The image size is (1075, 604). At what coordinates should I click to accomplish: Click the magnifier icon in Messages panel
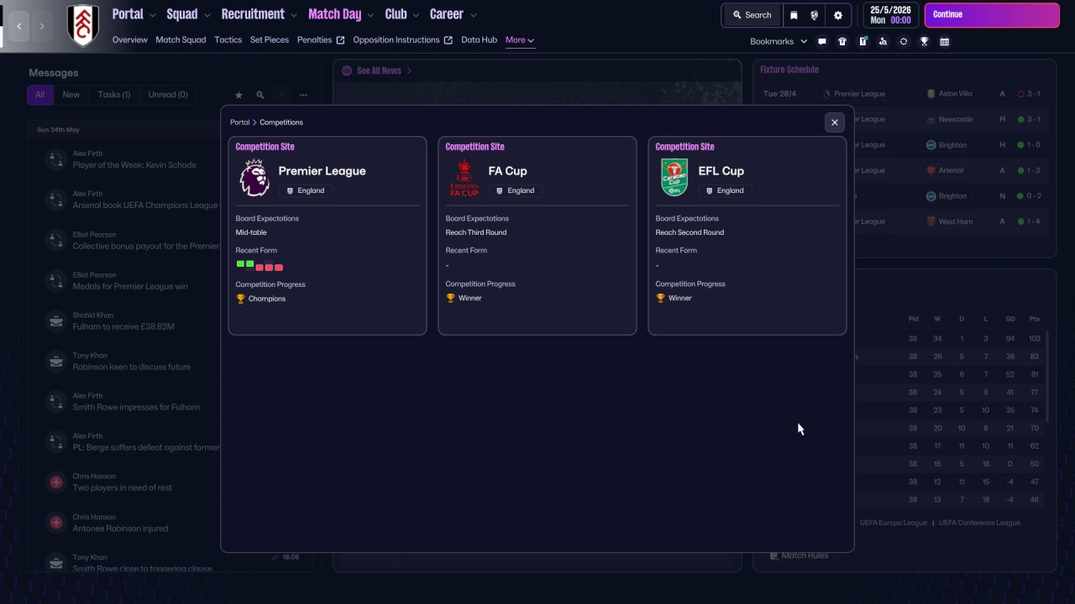point(260,96)
